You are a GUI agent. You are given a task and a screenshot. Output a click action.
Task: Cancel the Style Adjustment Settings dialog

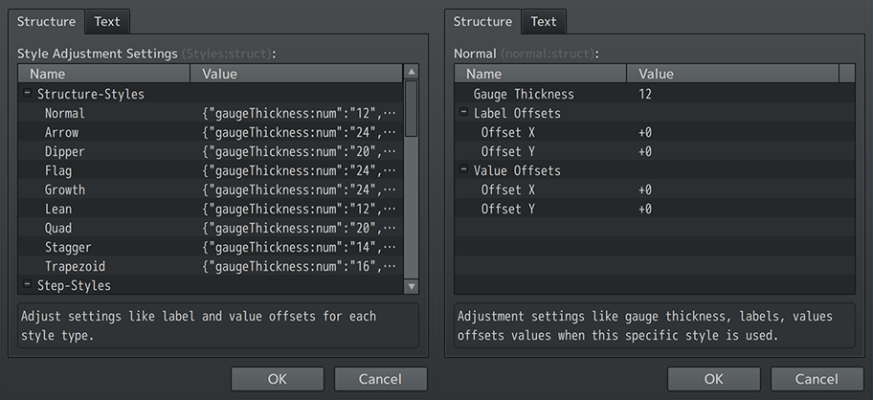380,379
